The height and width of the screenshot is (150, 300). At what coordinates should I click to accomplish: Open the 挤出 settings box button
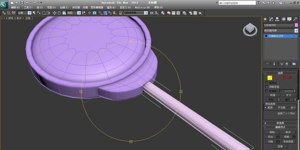[x=278, y=137]
